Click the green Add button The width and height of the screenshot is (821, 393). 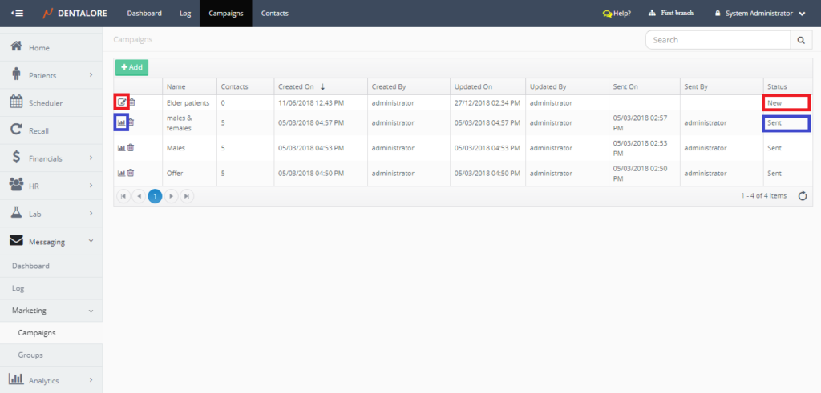pyautogui.click(x=131, y=68)
